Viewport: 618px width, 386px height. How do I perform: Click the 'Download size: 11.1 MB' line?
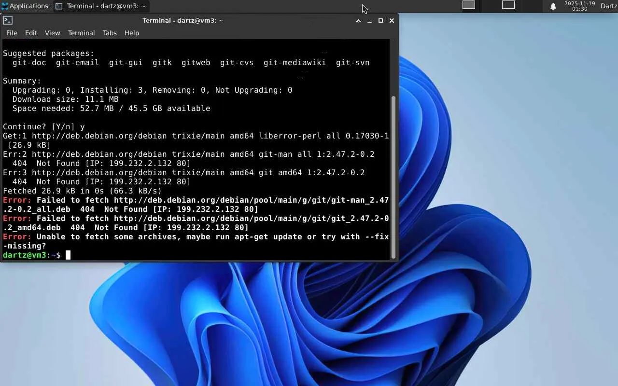coord(66,99)
